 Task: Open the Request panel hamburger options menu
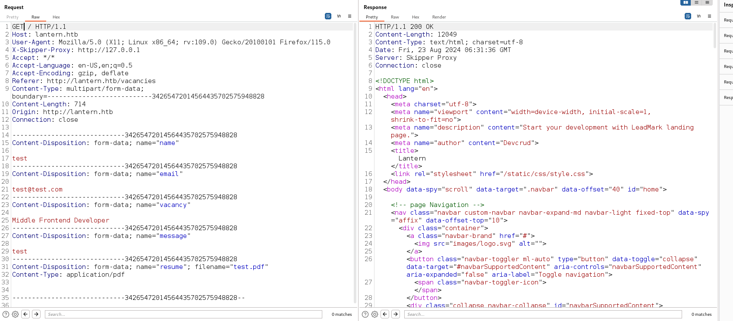349,16
